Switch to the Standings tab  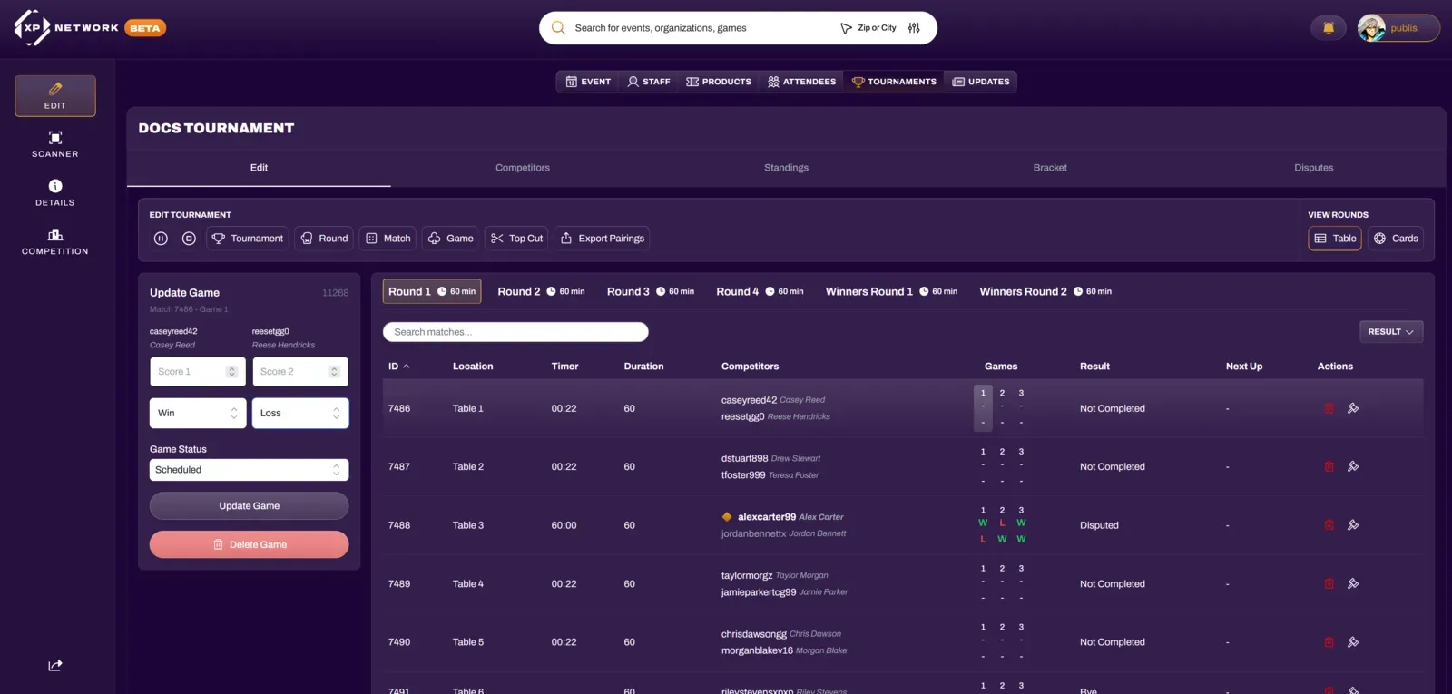pos(786,168)
